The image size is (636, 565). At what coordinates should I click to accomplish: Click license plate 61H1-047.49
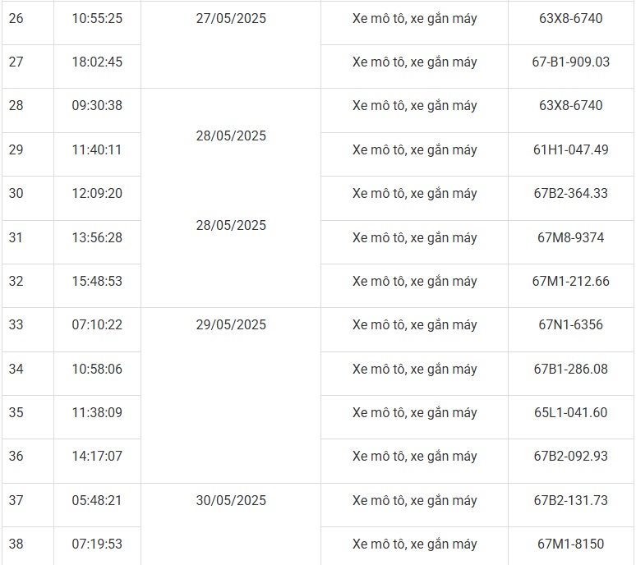click(570, 149)
